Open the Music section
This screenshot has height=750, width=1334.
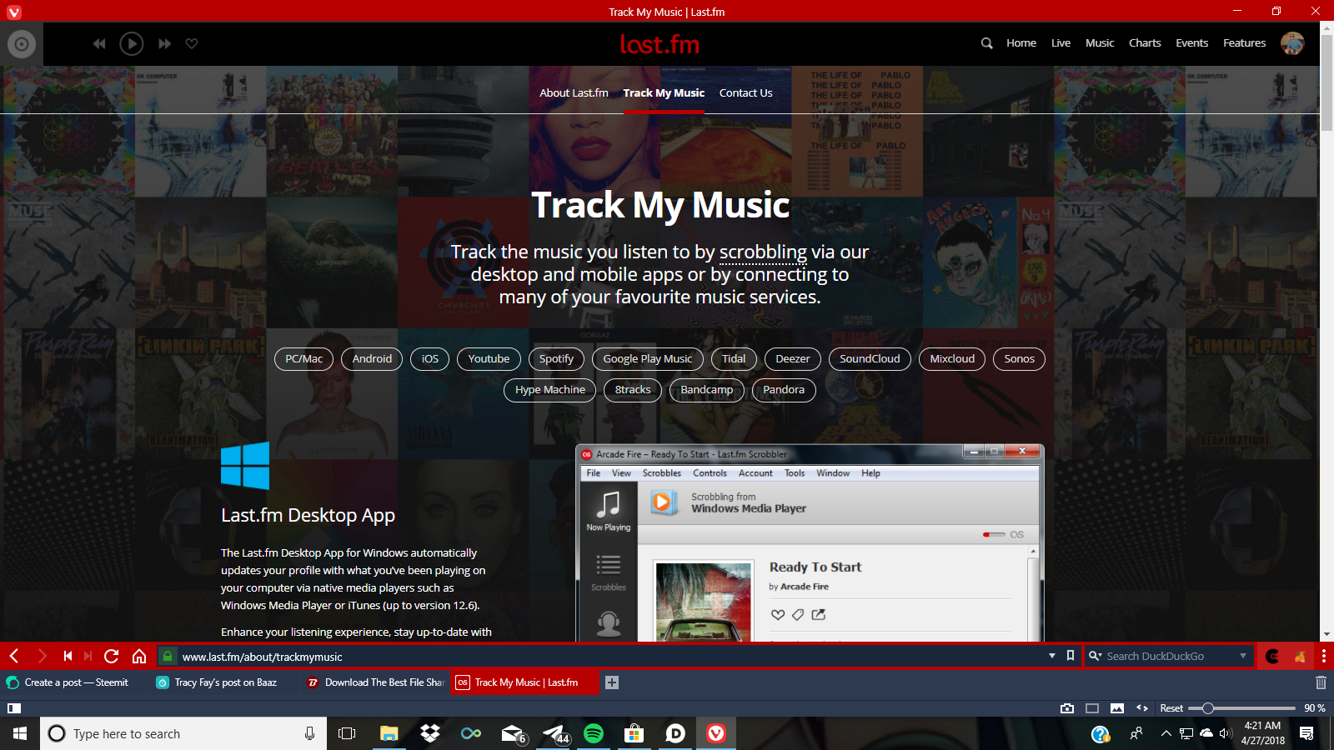pyautogui.click(x=1100, y=43)
